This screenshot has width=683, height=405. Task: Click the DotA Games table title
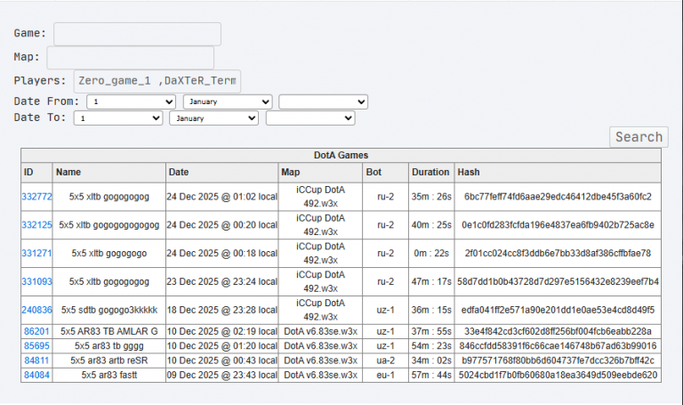(341, 155)
